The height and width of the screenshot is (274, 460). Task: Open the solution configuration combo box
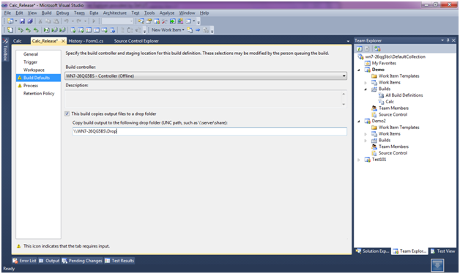(118, 21)
